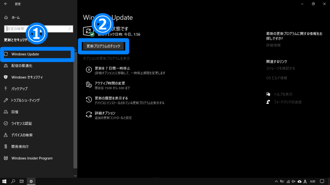Image resolution: width=330 pixels, height=185 pixels.
Task: Open 詳細情報 link
Action: coord(273,45)
